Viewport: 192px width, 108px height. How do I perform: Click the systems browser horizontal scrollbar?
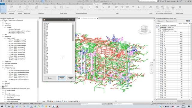[167, 99]
